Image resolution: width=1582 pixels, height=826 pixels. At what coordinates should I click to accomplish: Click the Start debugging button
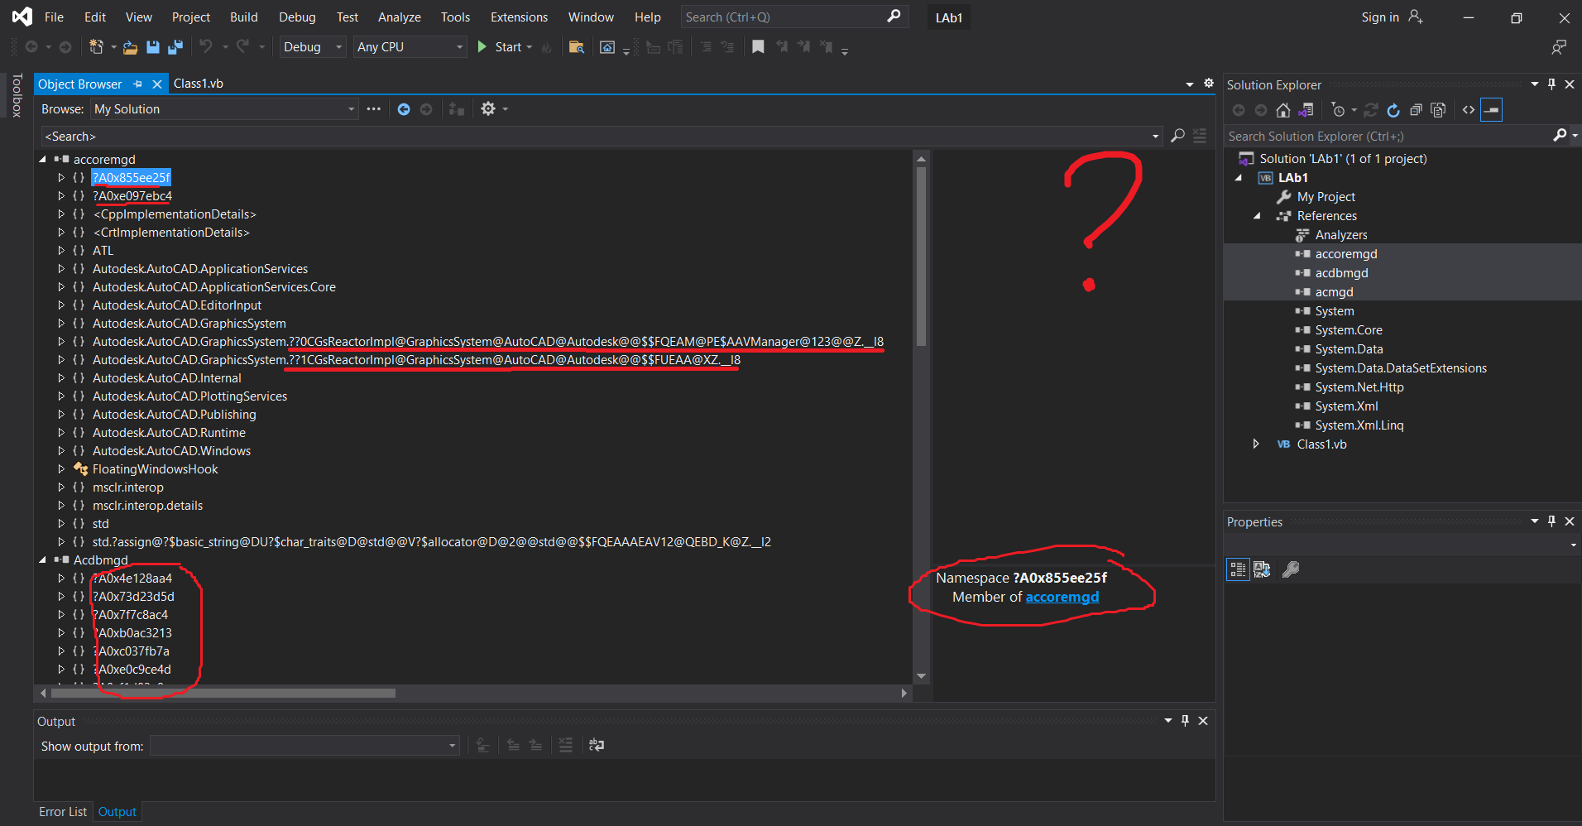(x=501, y=47)
